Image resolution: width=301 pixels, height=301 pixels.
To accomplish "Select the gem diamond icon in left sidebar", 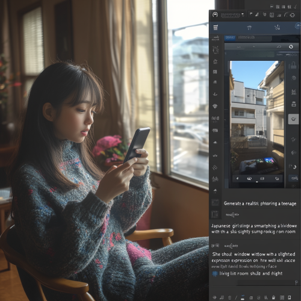I will [215, 106].
